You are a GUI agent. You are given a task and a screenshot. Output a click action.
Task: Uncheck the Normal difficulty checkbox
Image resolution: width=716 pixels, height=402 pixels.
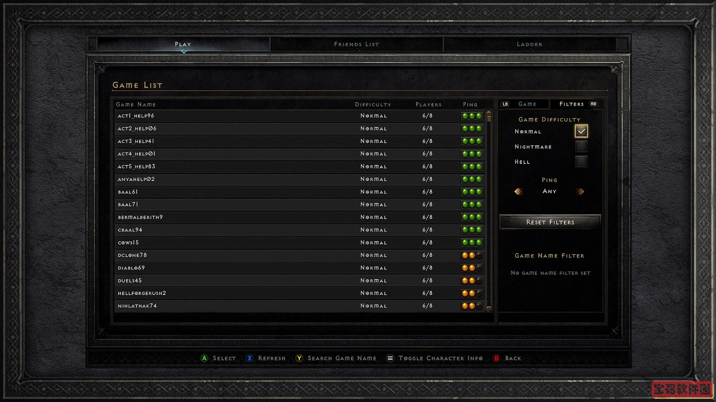tap(581, 131)
